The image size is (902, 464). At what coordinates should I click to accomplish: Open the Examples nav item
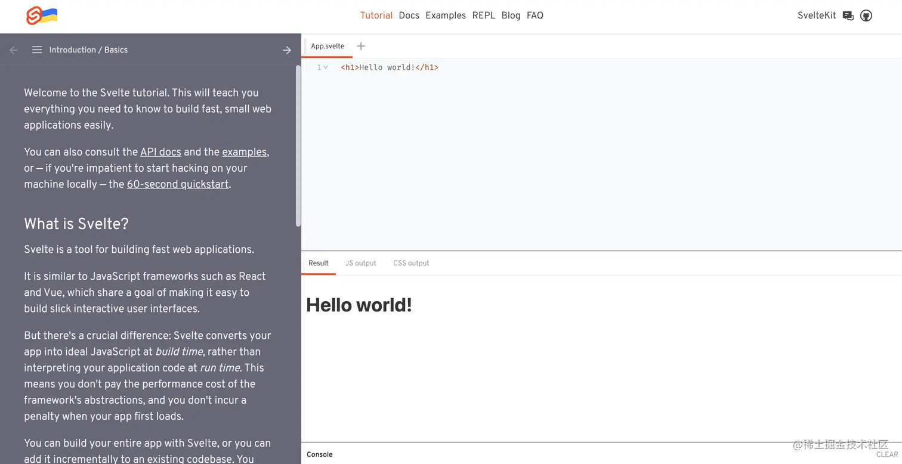tap(446, 16)
